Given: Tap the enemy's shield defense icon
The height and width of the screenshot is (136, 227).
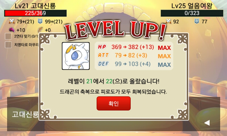Looking at the screenshot, I should click(x=197, y=21).
